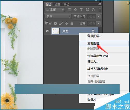The image size is (130, 110).
Task: Filter for type layers (T) icon
Action: 81,10
